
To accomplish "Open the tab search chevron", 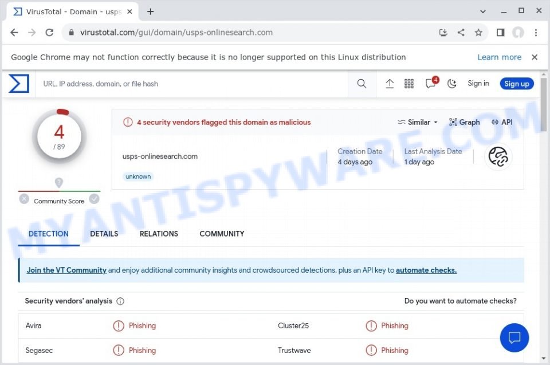I will 483,11.
